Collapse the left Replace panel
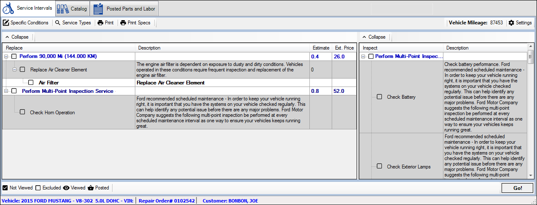Screen dimensions: 537x205 [17, 37]
